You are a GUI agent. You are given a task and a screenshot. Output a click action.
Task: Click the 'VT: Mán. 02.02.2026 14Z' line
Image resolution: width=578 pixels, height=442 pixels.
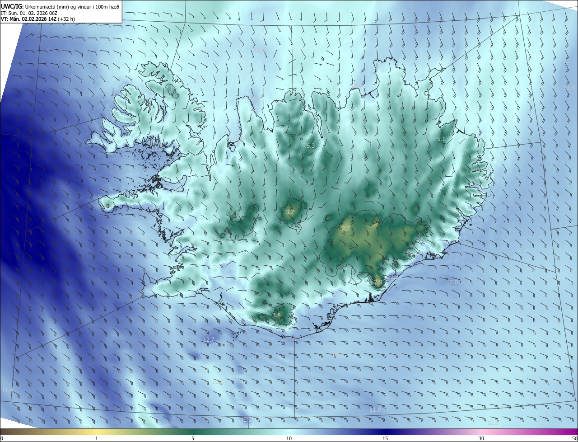click(x=39, y=19)
